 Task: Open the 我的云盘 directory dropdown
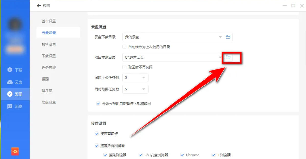pos(220,37)
